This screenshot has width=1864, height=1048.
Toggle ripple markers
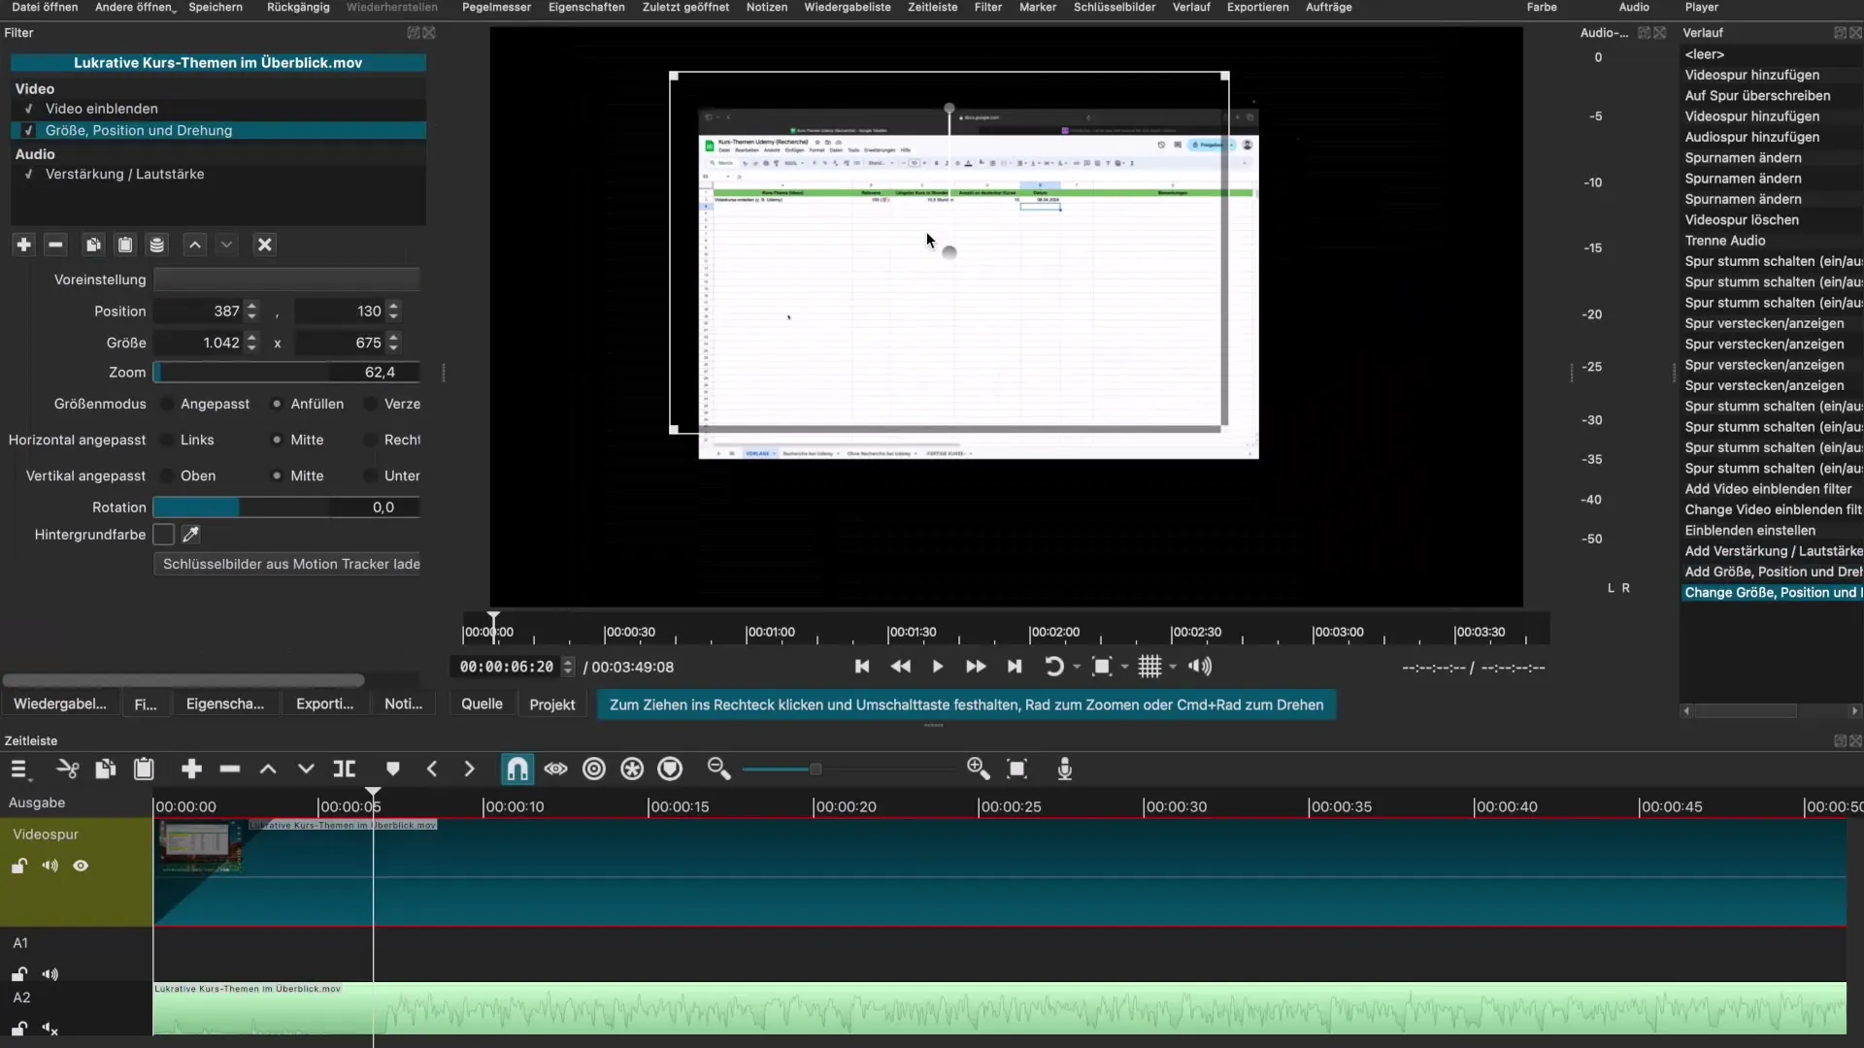(x=670, y=770)
